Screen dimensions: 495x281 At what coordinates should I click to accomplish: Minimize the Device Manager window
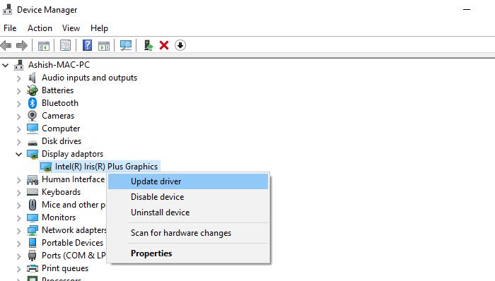pyautogui.click(x=467, y=9)
